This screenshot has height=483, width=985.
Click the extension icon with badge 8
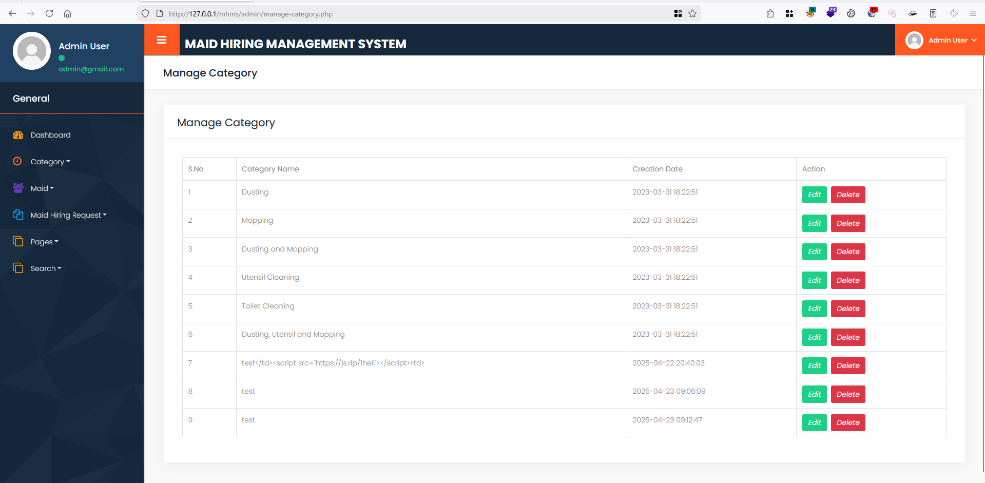pyautogui.click(x=810, y=13)
